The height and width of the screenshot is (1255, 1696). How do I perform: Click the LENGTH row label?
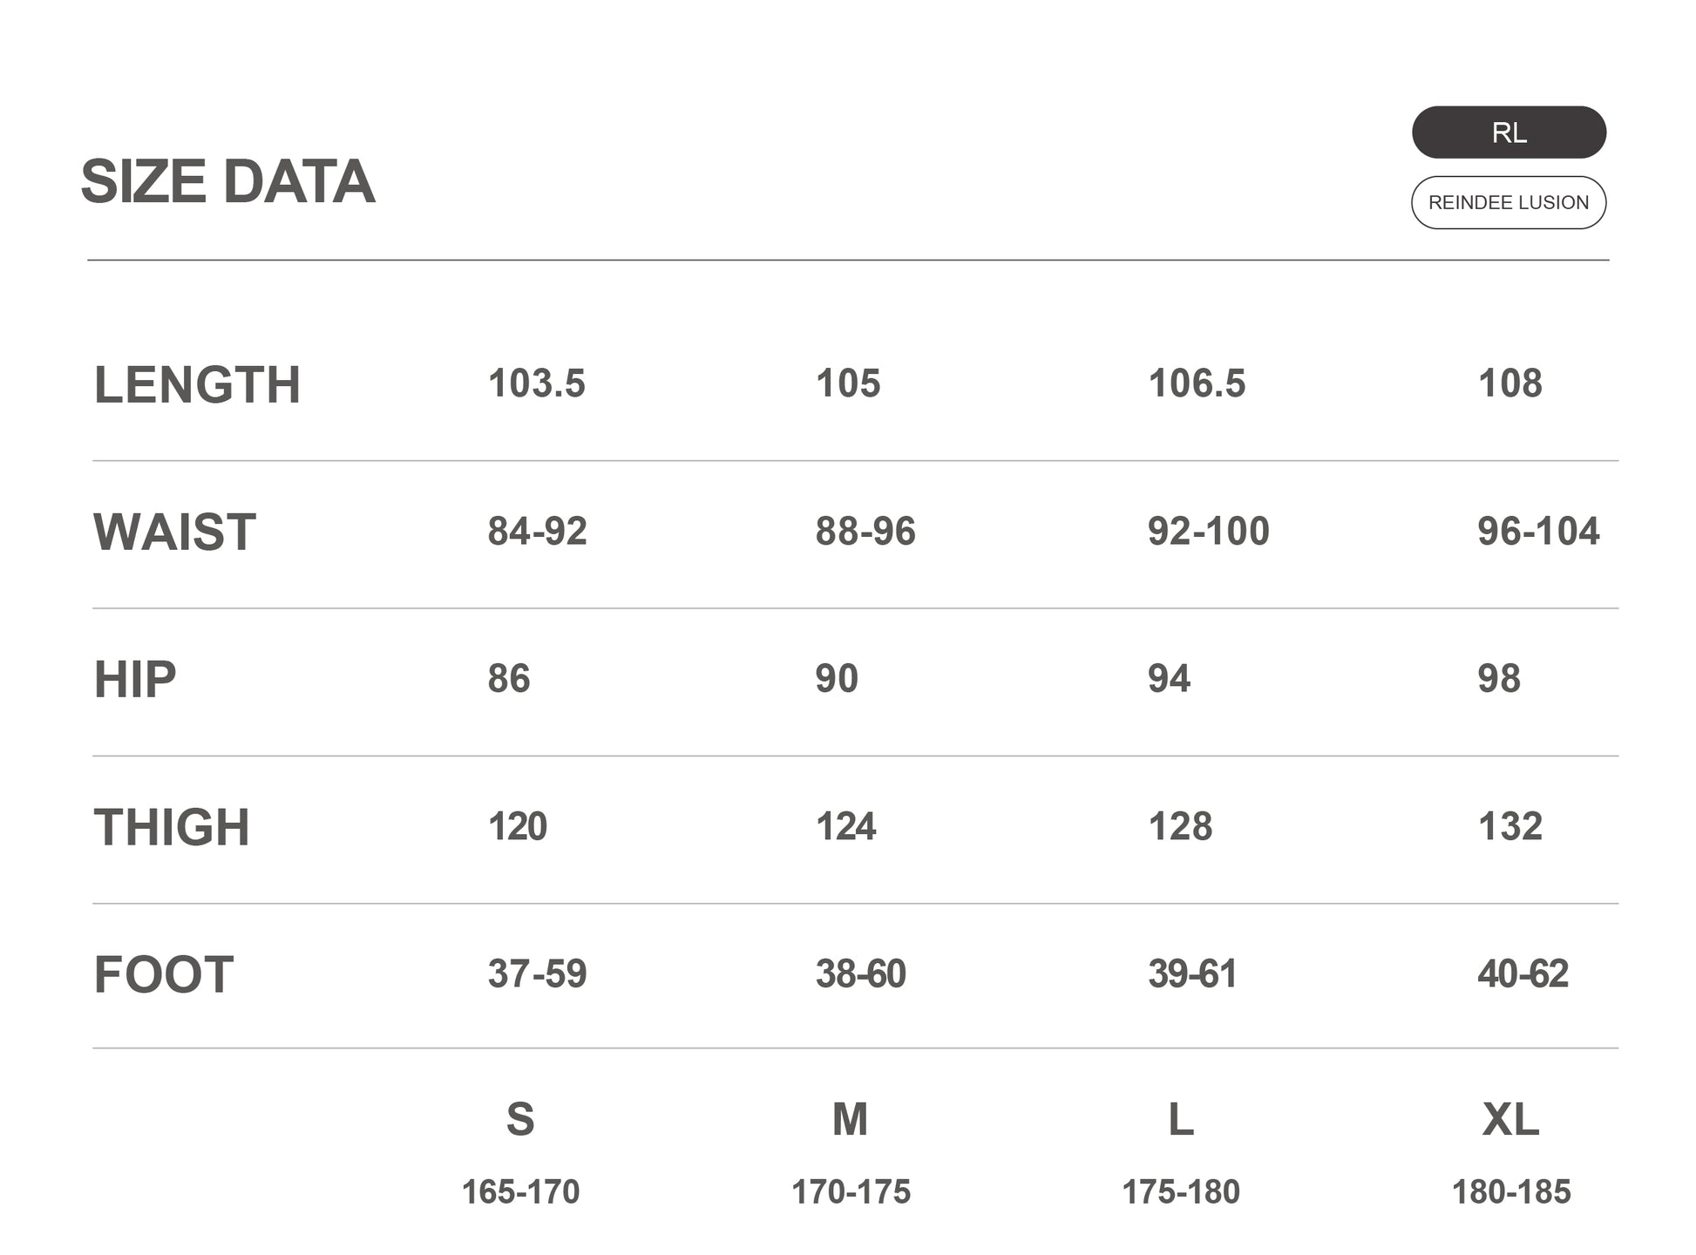[x=197, y=384]
